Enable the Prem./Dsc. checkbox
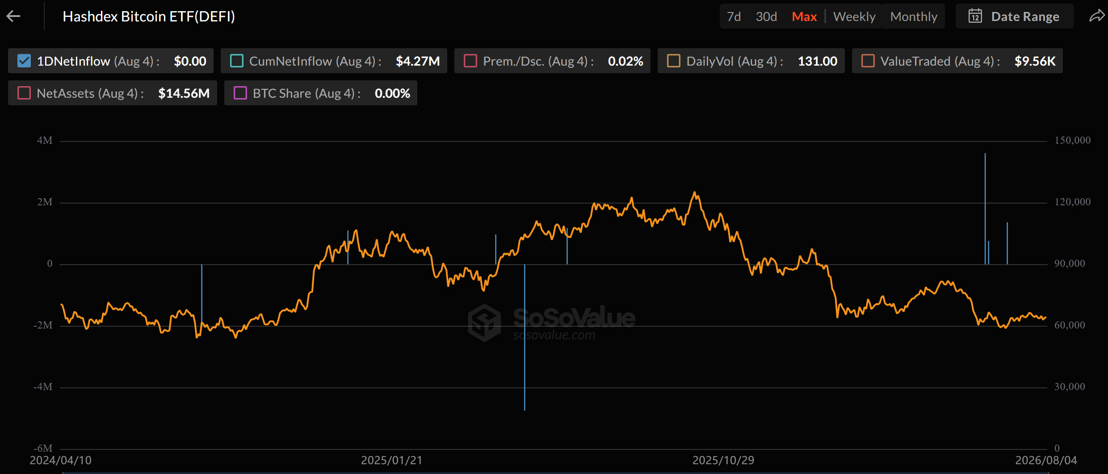Image resolution: width=1108 pixels, height=474 pixels. click(470, 61)
